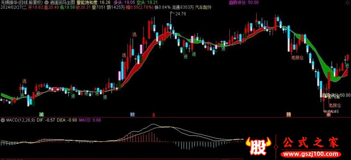This screenshot has height=160, width=351.
Task: Click the turnover rate 换0.84%
Action: (x=162, y=7)
